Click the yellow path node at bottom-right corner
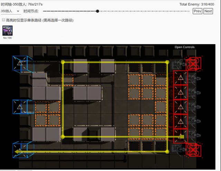 pos(167,151)
